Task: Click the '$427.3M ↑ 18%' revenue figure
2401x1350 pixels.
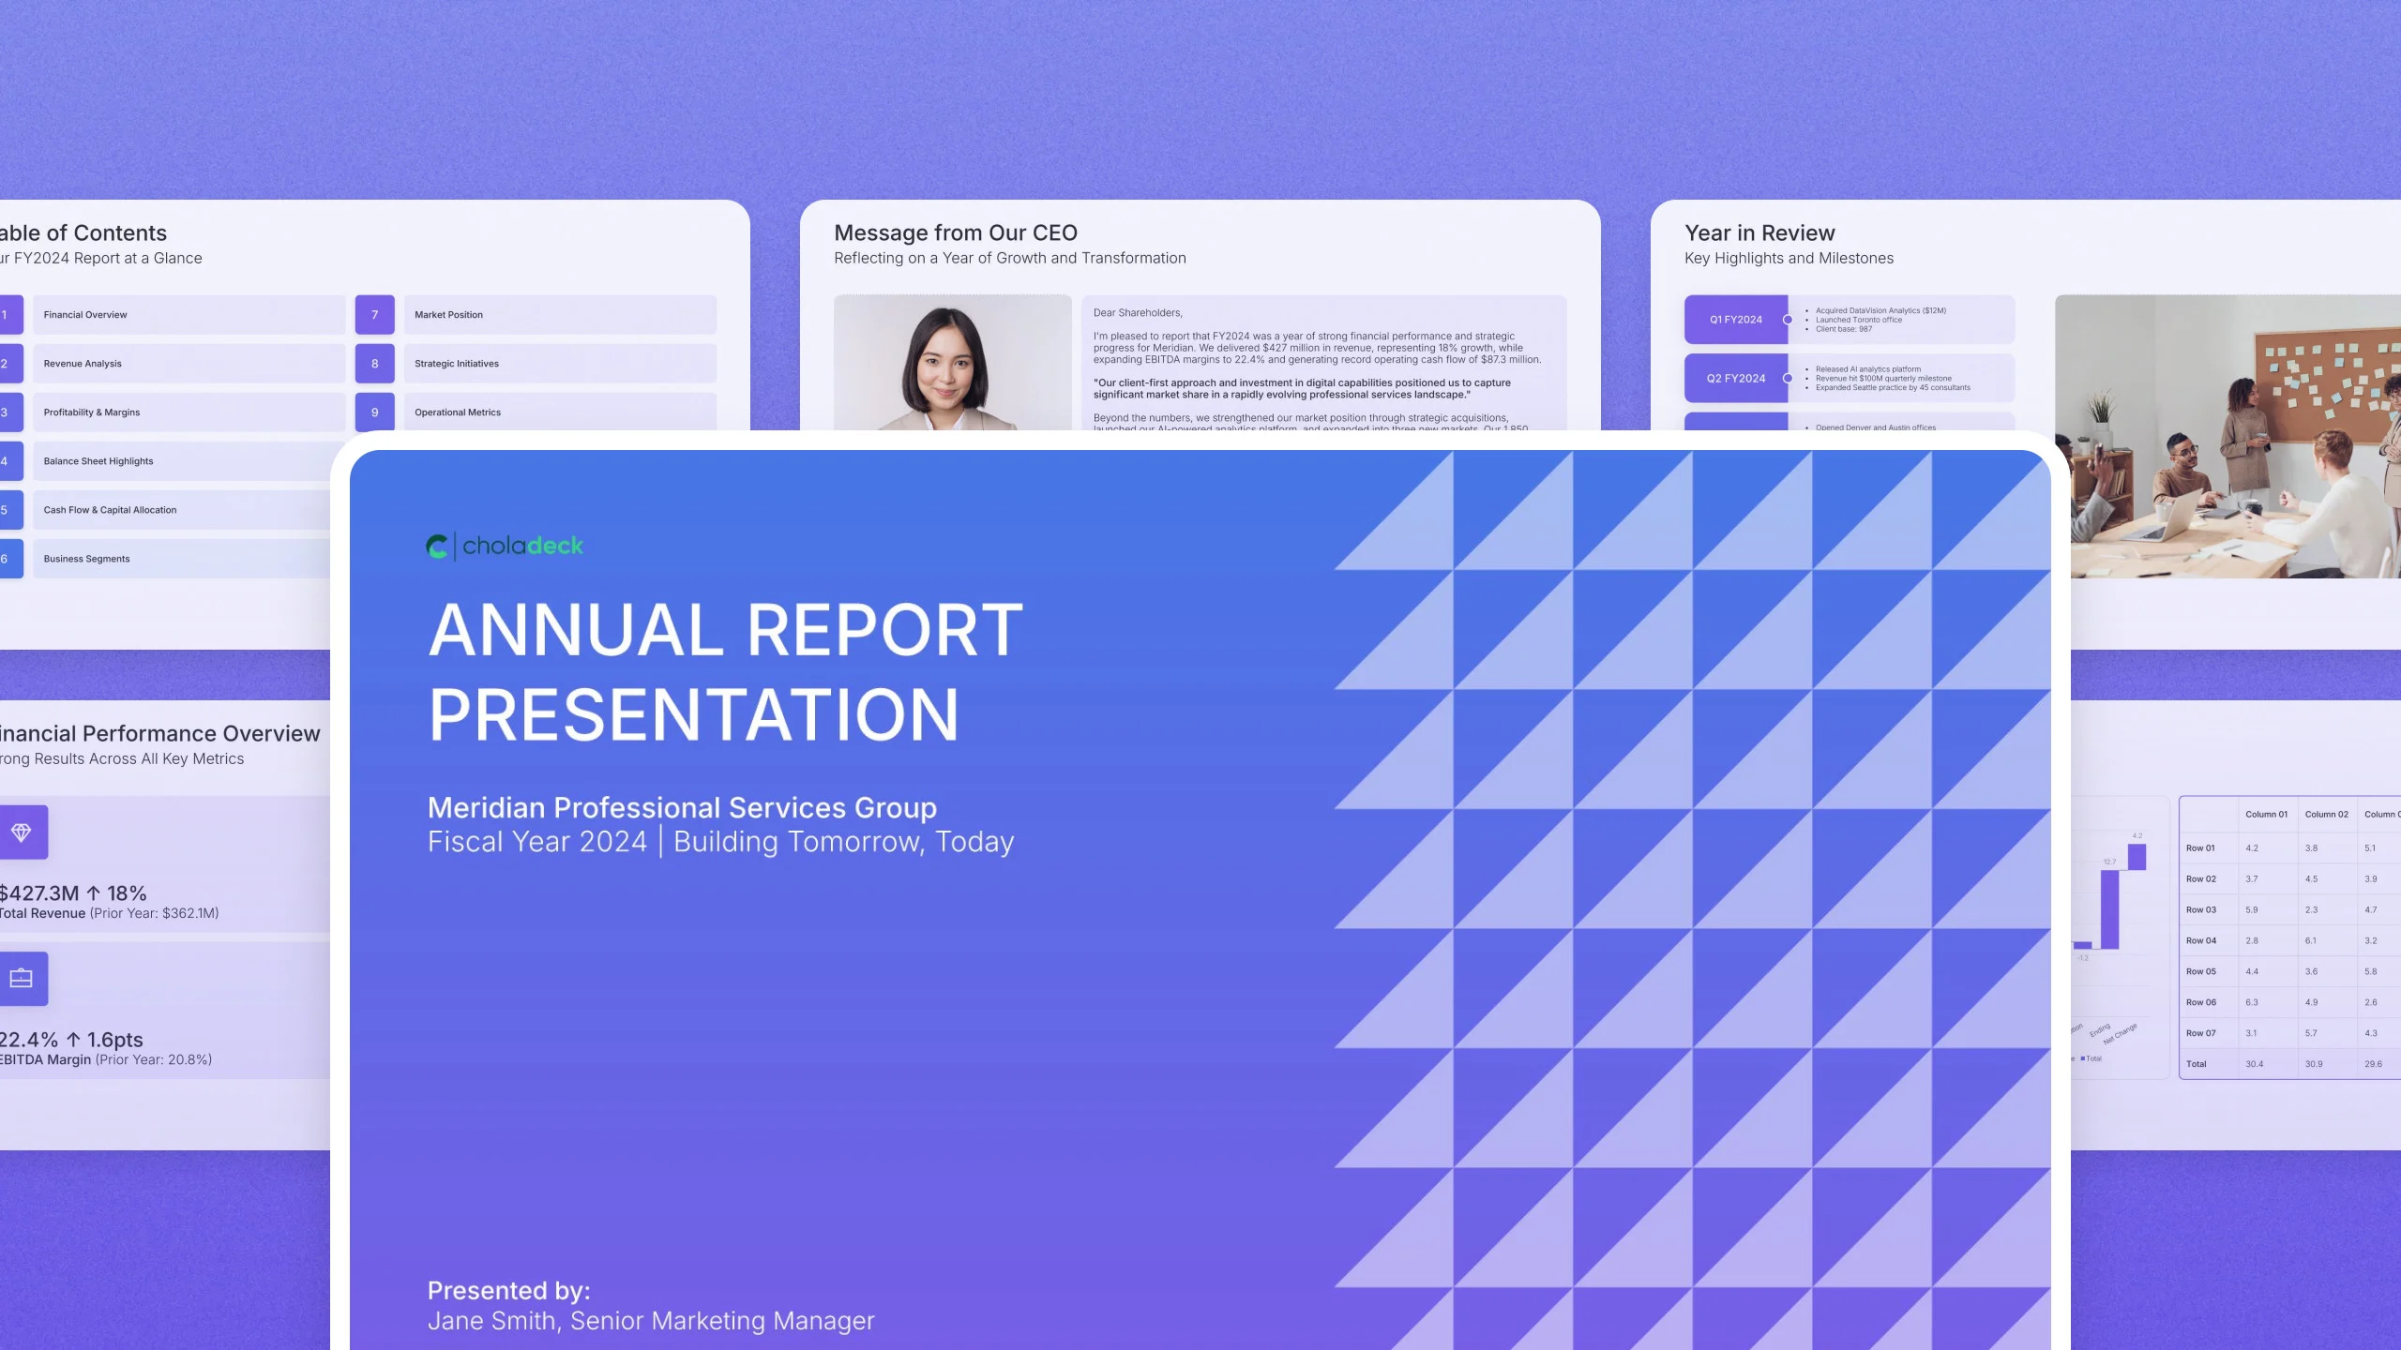Action: [x=73, y=893]
